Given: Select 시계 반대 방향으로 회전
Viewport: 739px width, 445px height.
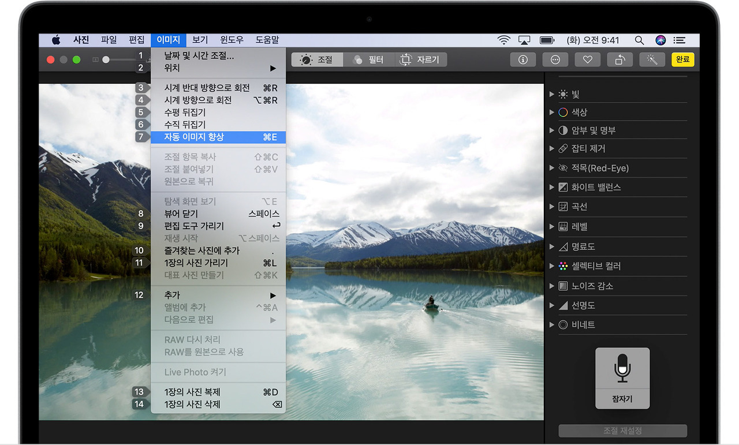Looking at the screenshot, I should [218, 88].
